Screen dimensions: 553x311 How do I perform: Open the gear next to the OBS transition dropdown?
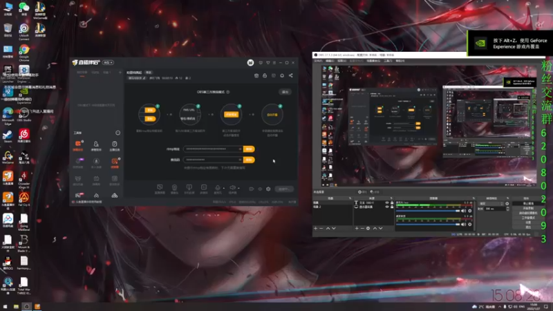click(507, 204)
